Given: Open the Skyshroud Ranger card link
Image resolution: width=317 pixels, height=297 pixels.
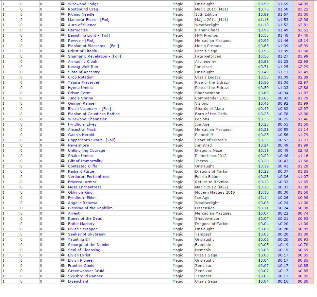Looking at the screenshot, I should (85, 276).
